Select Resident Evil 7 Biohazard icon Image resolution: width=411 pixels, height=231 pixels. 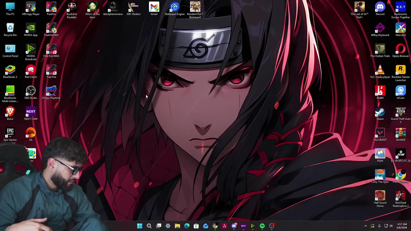point(195,10)
